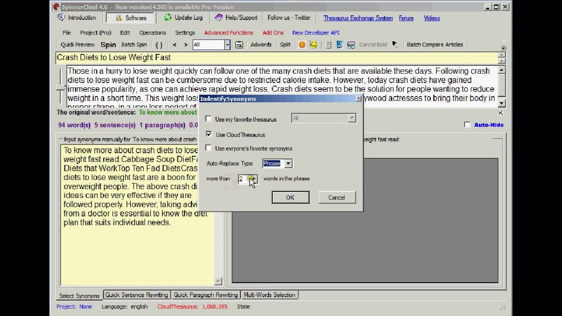Open Thesaurus Exchange System link
The height and width of the screenshot is (316, 562).
358,18
